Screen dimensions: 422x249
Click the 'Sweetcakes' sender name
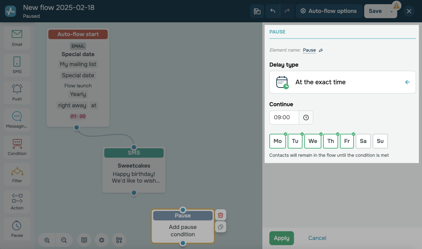tap(134, 166)
